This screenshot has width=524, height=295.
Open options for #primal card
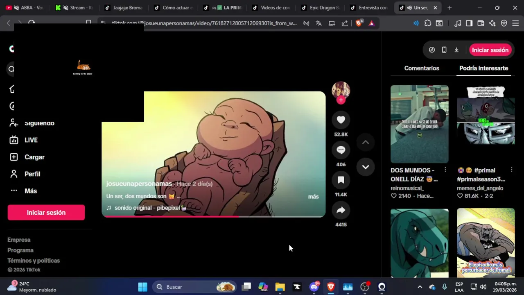tap(512, 170)
